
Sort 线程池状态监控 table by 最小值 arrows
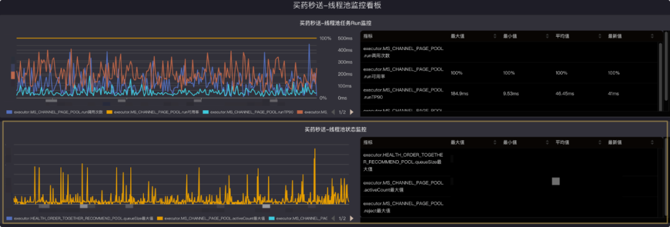coord(547,142)
